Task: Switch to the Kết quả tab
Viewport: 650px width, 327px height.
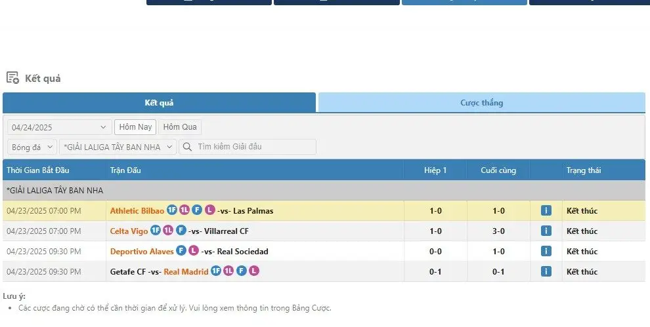Action: pos(159,103)
